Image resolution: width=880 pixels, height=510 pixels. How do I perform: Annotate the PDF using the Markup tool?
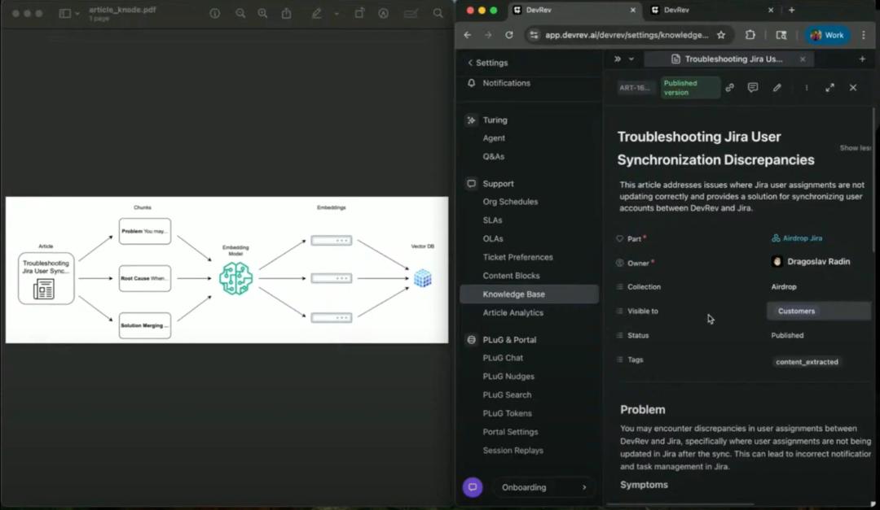pyautogui.click(x=319, y=13)
